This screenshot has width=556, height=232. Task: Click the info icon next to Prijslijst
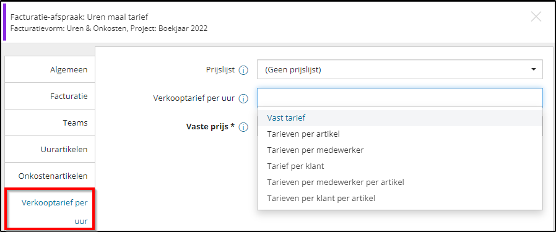click(x=243, y=70)
